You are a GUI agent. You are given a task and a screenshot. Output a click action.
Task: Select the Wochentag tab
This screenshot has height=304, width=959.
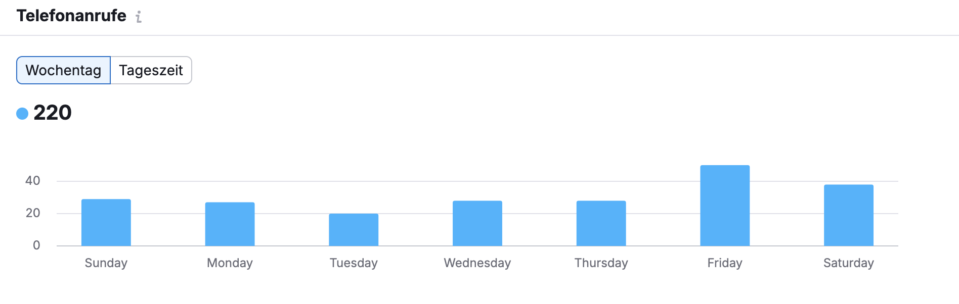tap(64, 70)
